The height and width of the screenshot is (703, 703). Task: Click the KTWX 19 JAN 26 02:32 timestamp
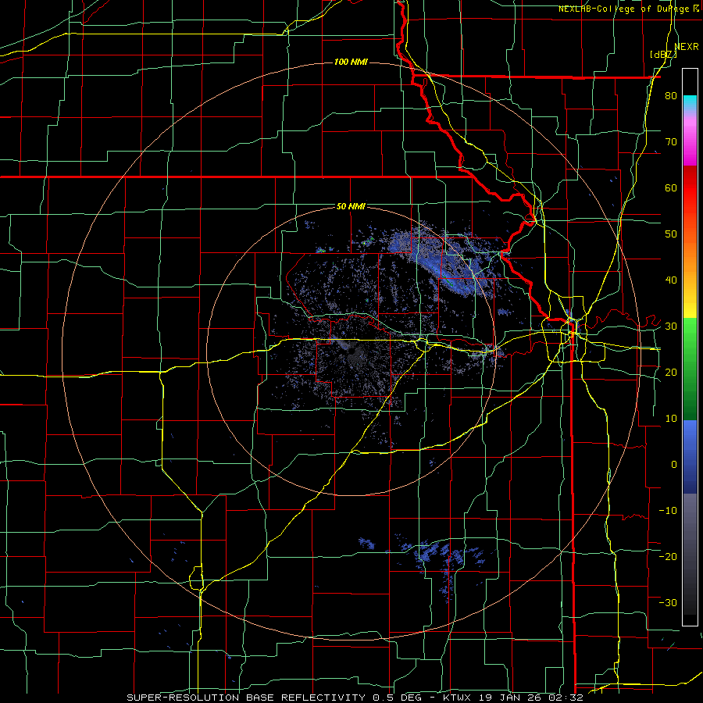click(x=513, y=698)
